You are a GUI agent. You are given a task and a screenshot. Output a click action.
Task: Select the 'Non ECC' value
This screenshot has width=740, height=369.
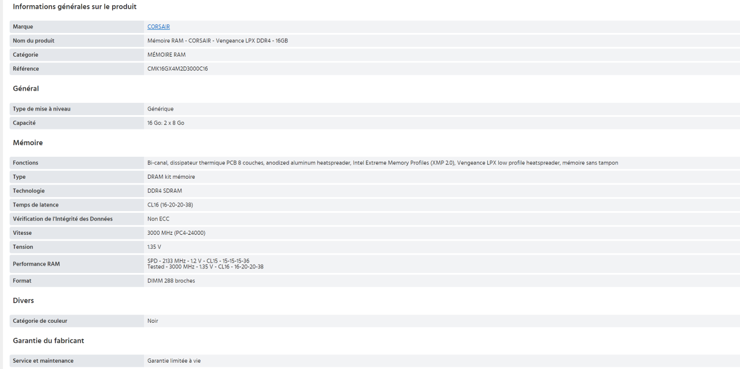[x=158, y=219]
